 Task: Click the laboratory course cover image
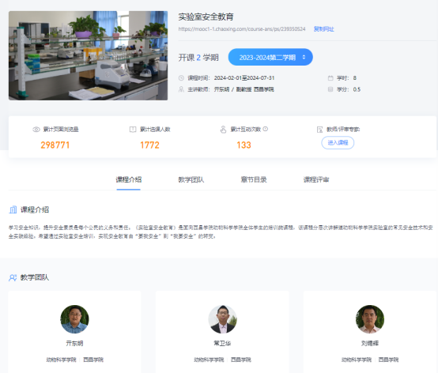point(89,55)
